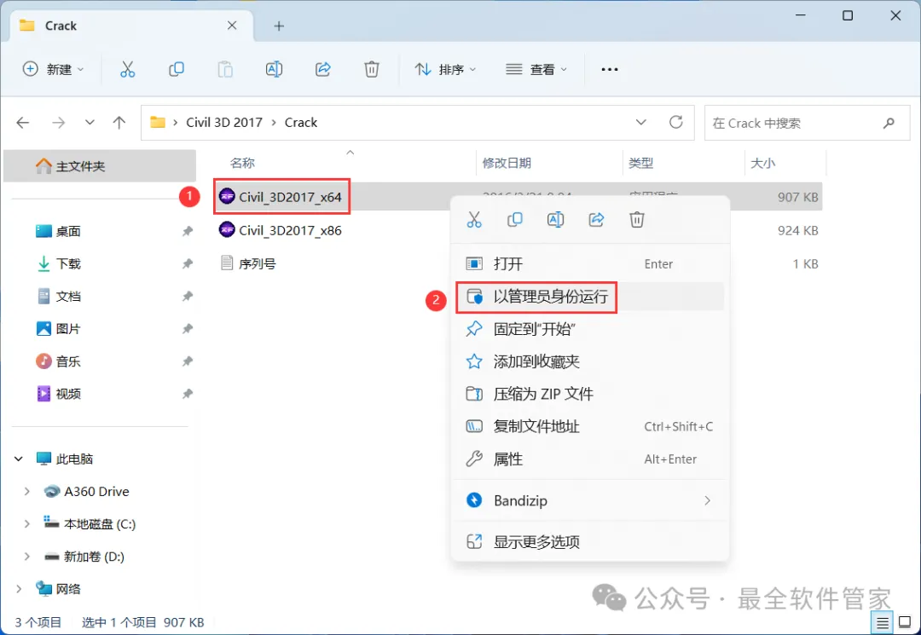Unpin Desktop (桌面) via its pin icon
This screenshot has height=635, width=921.
(x=188, y=231)
